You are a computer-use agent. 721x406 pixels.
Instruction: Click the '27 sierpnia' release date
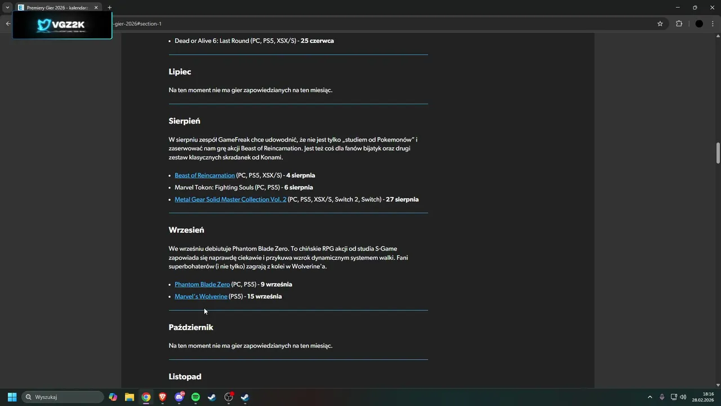[402, 200]
